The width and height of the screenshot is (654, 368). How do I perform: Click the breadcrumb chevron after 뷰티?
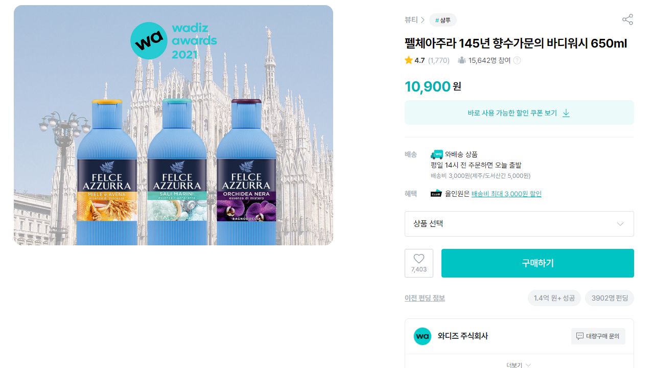(423, 20)
